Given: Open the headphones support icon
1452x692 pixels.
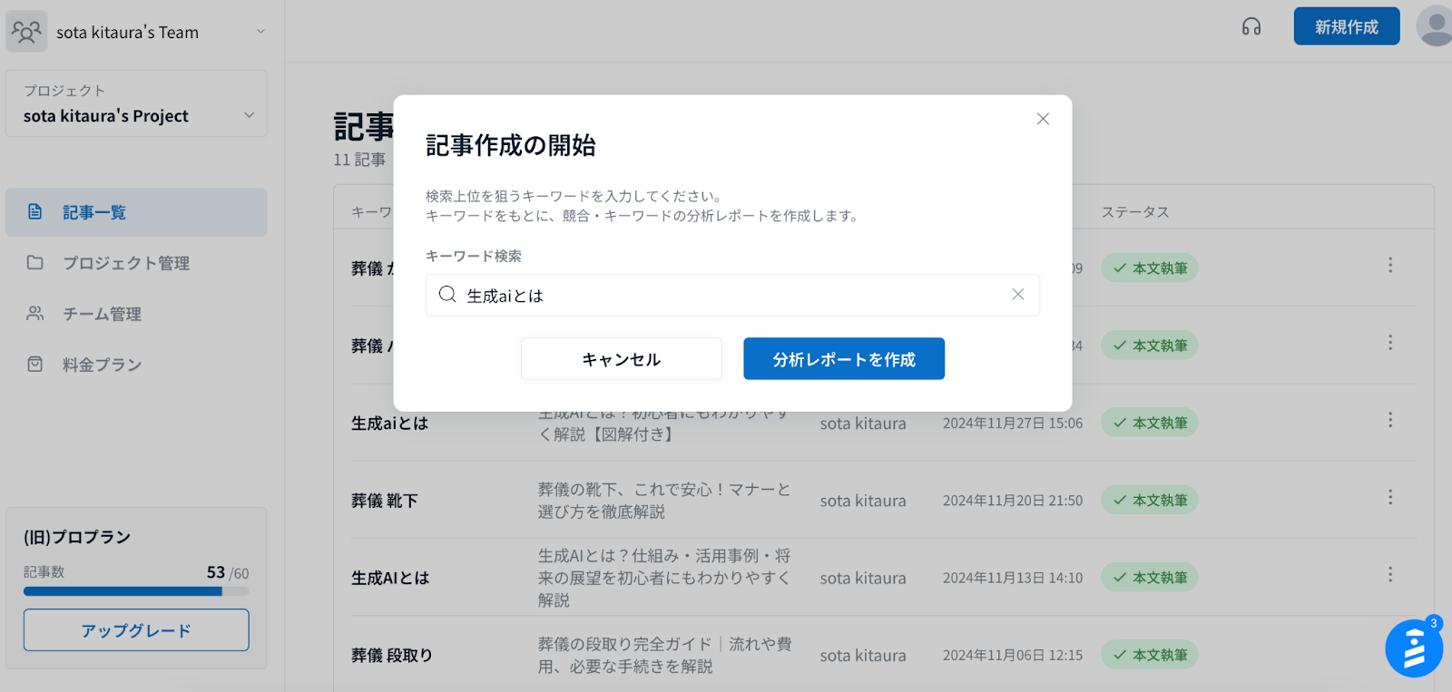Looking at the screenshot, I should click(x=1251, y=26).
